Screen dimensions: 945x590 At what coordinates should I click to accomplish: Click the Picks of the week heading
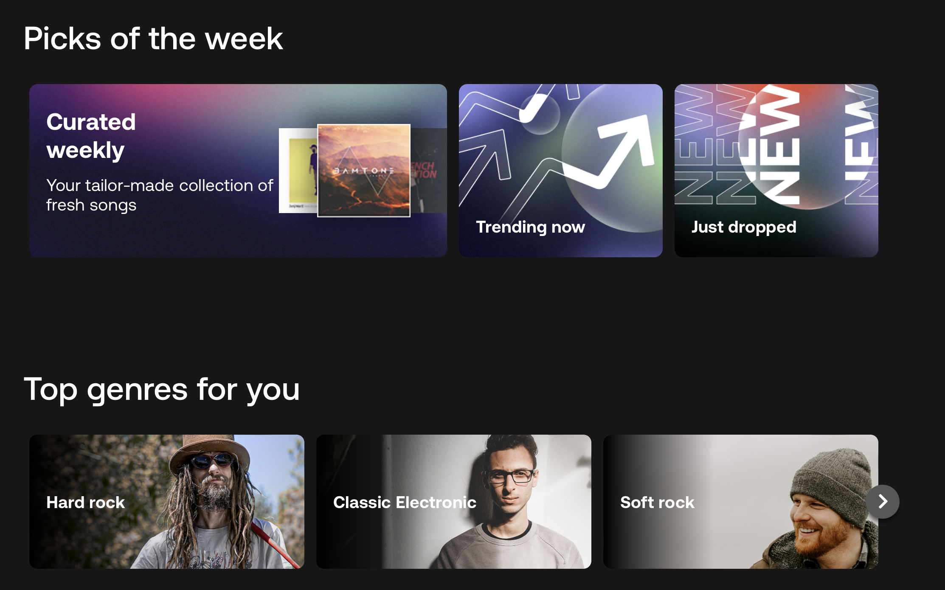[153, 39]
